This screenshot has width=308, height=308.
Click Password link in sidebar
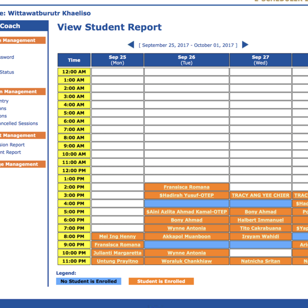(7, 57)
